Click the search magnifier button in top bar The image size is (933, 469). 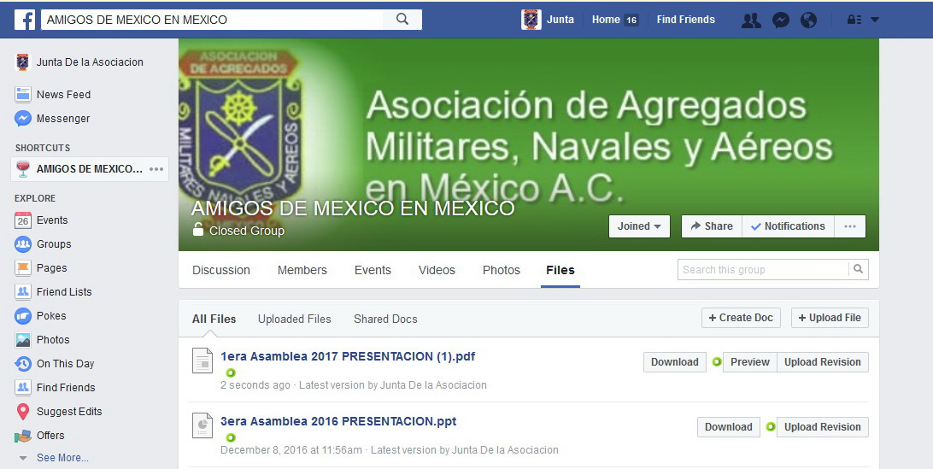pyautogui.click(x=402, y=19)
